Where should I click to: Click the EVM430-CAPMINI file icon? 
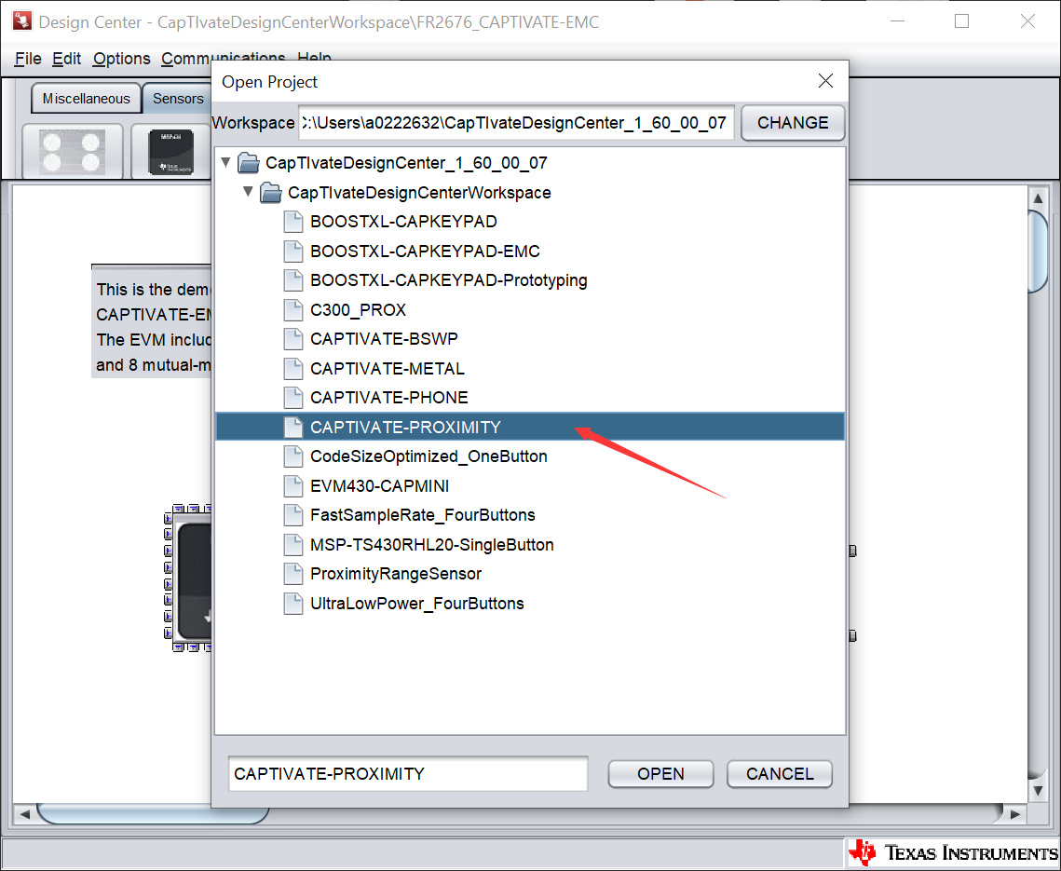pos(293,486)
